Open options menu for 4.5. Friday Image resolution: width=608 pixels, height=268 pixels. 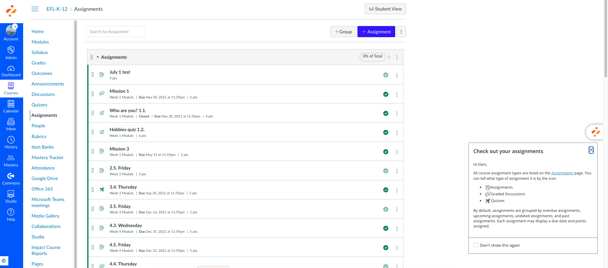tap(397, 248)
